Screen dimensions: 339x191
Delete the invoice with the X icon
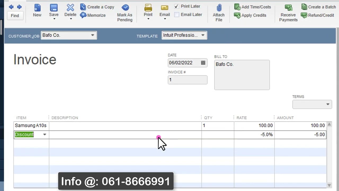coord(70,8)
